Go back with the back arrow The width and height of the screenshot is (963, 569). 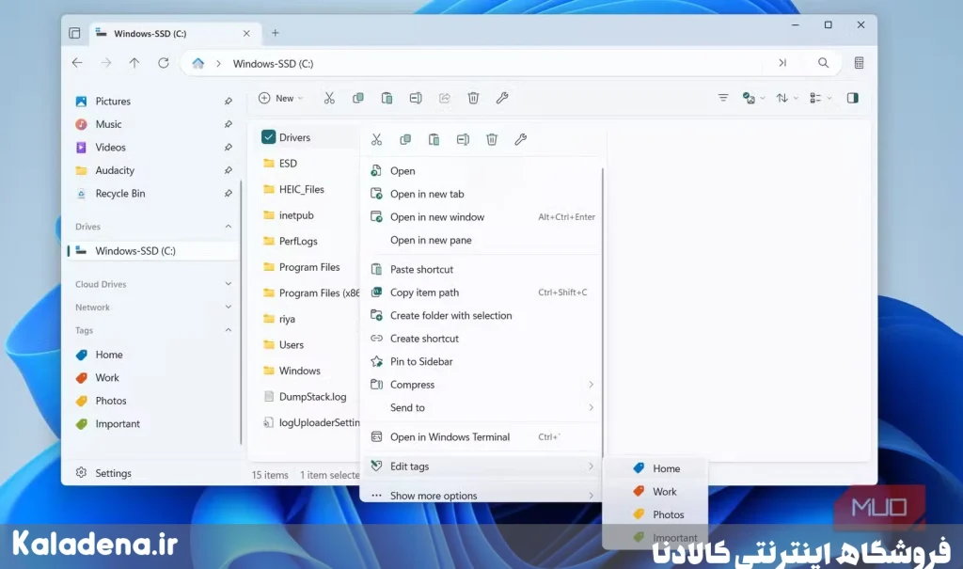tap(77, 63)
